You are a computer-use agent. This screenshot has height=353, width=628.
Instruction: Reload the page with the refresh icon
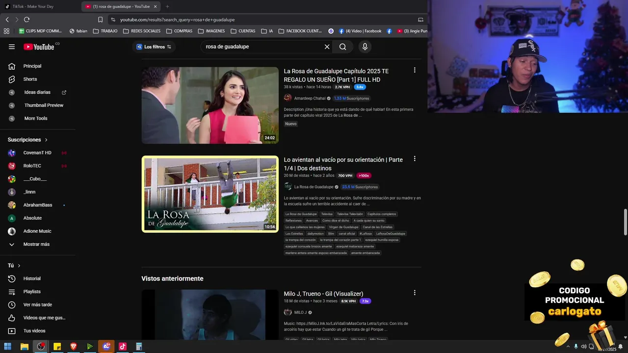tap(26, 20)
